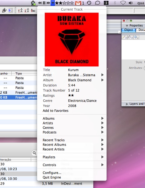Viewport: 145px width, 188px height.
Task: Pause playback from menu bar control
Action: (x=44, y=3)
